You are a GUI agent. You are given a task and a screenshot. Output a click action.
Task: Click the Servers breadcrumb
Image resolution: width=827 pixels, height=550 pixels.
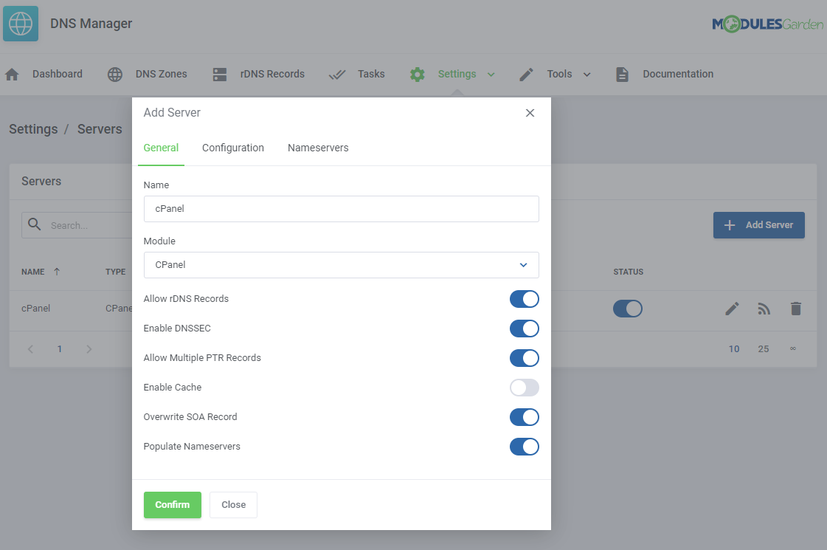(x=100, y=129)
